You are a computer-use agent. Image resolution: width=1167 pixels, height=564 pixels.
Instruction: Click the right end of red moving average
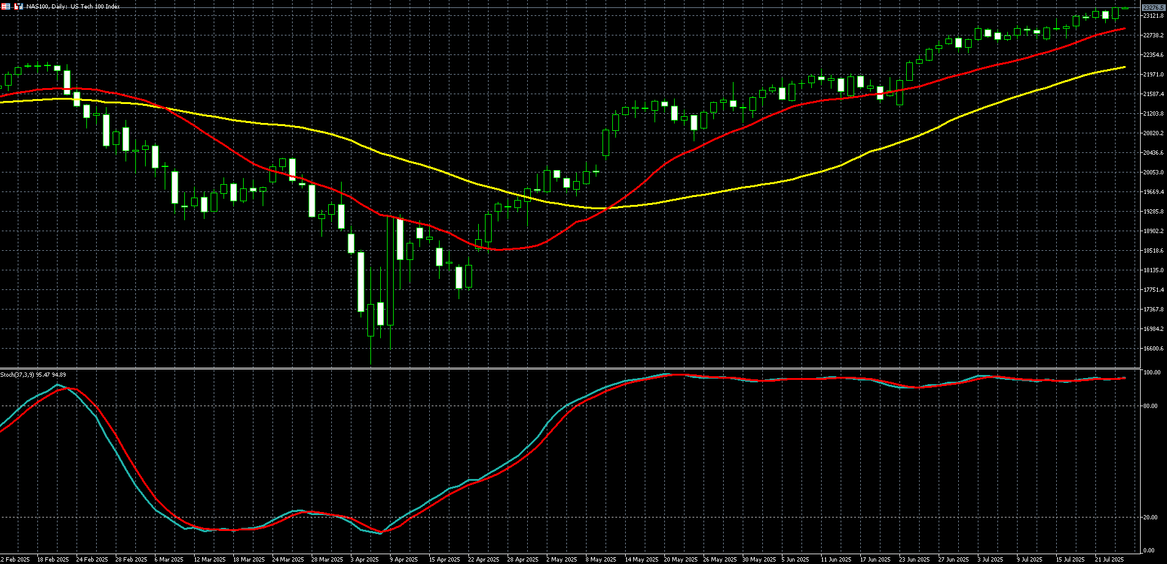[x=1125, y=29]
